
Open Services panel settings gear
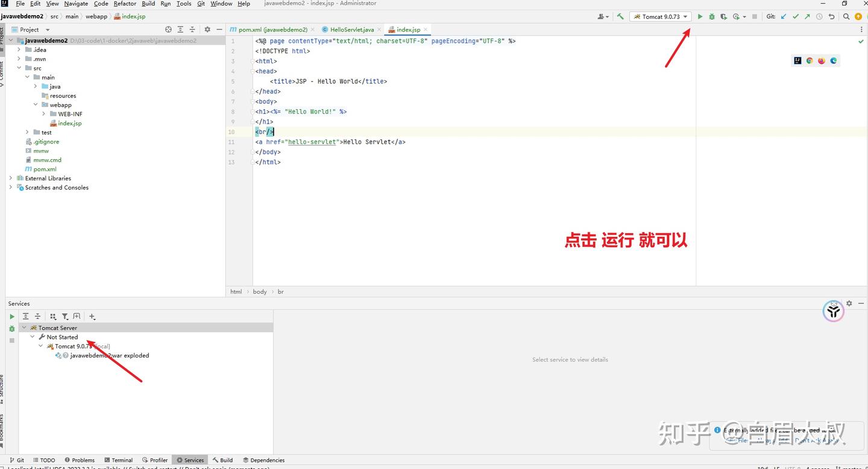849,303
